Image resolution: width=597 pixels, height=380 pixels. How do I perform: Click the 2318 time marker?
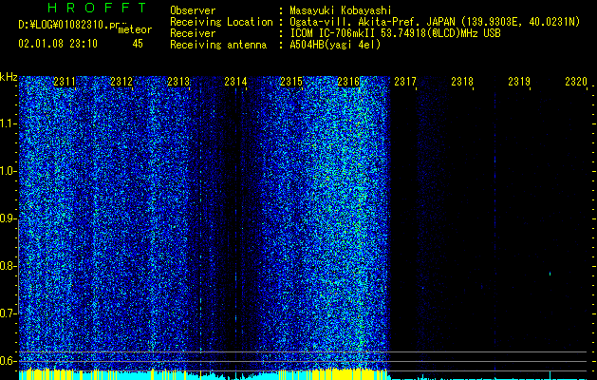(462, 81)
